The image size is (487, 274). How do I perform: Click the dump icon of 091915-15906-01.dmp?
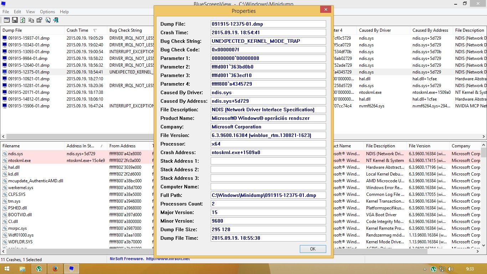[5, 106]
